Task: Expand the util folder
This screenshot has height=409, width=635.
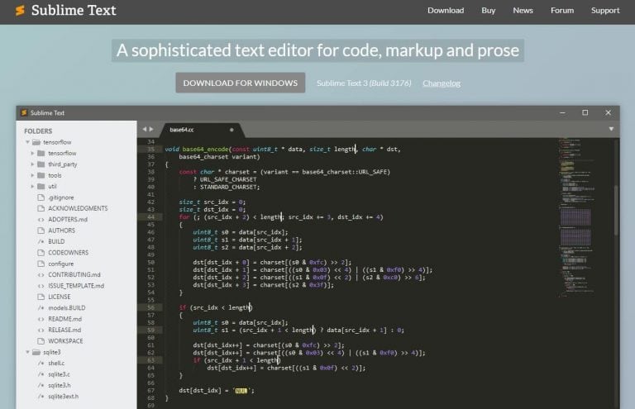Action: [33, 186]
